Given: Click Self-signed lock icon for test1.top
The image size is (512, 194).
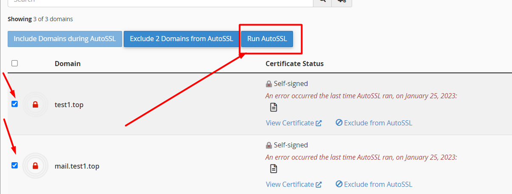Looking at the screenshot, I should click(x=269, y=84).
